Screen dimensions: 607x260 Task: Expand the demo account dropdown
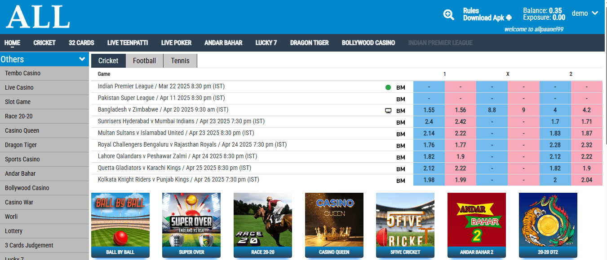pyautogui.click(x=585, y=13)
